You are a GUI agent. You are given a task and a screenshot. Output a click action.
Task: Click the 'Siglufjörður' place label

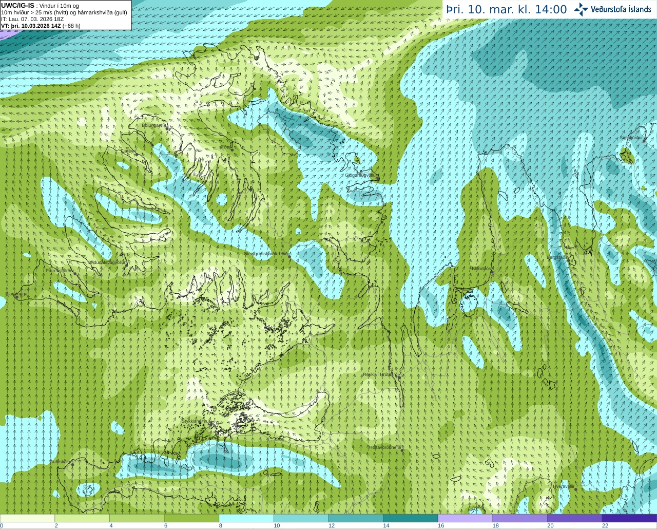[631, 138]
